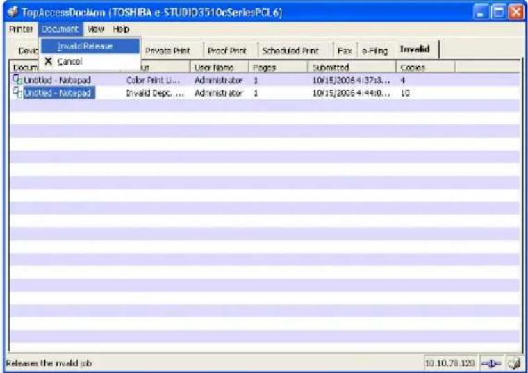Maximize the TopAccessDocMon window
The height and width of the screenshot is (373, 528).
498,13
